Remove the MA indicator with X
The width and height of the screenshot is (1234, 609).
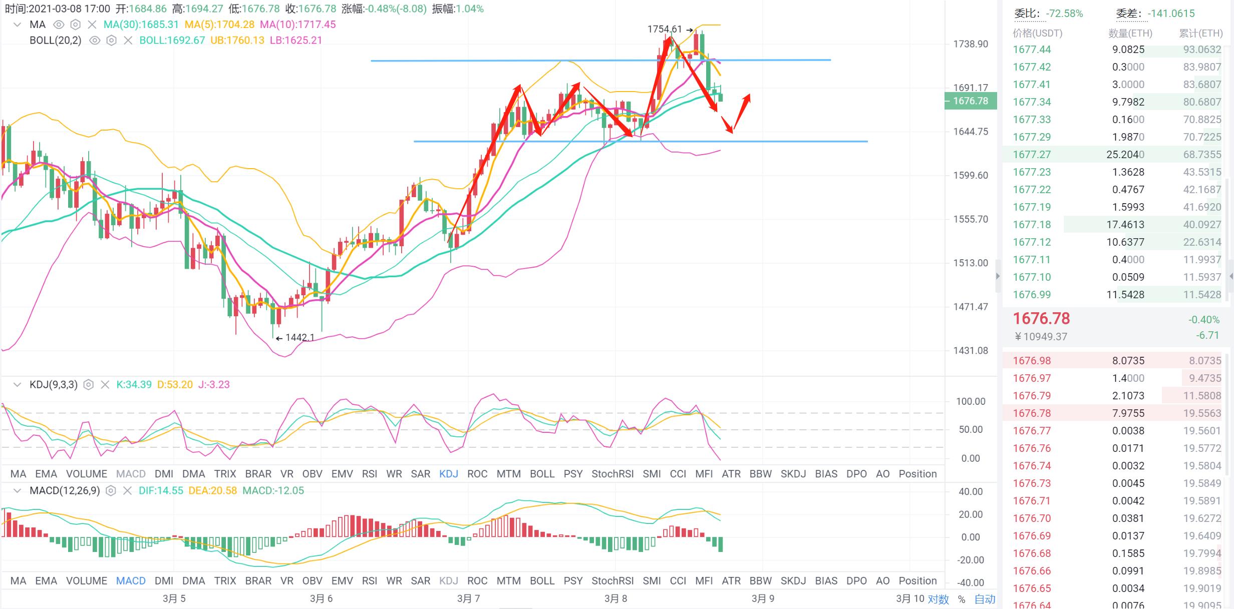tap(92, 25)
